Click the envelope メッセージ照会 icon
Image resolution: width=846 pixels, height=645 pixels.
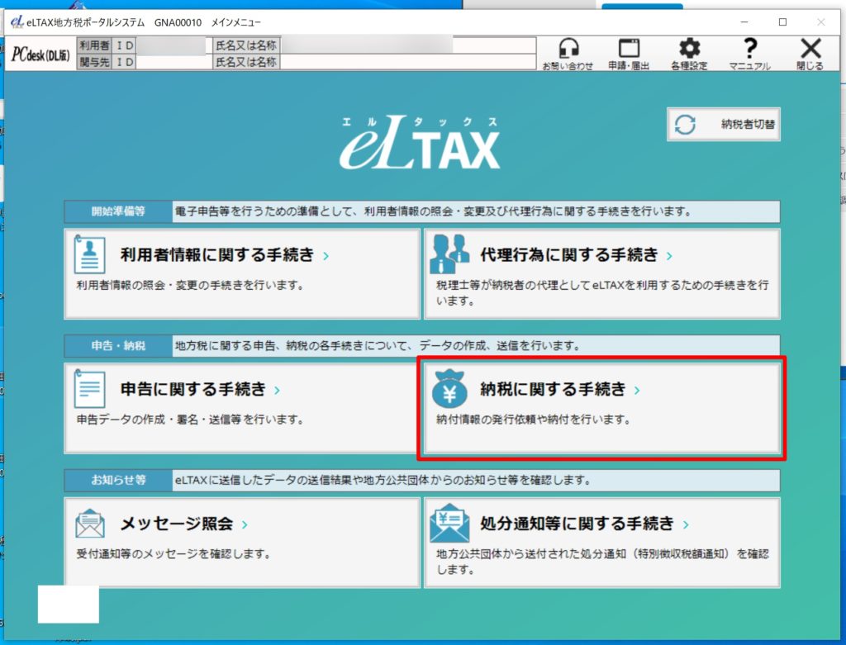[90, 524]
